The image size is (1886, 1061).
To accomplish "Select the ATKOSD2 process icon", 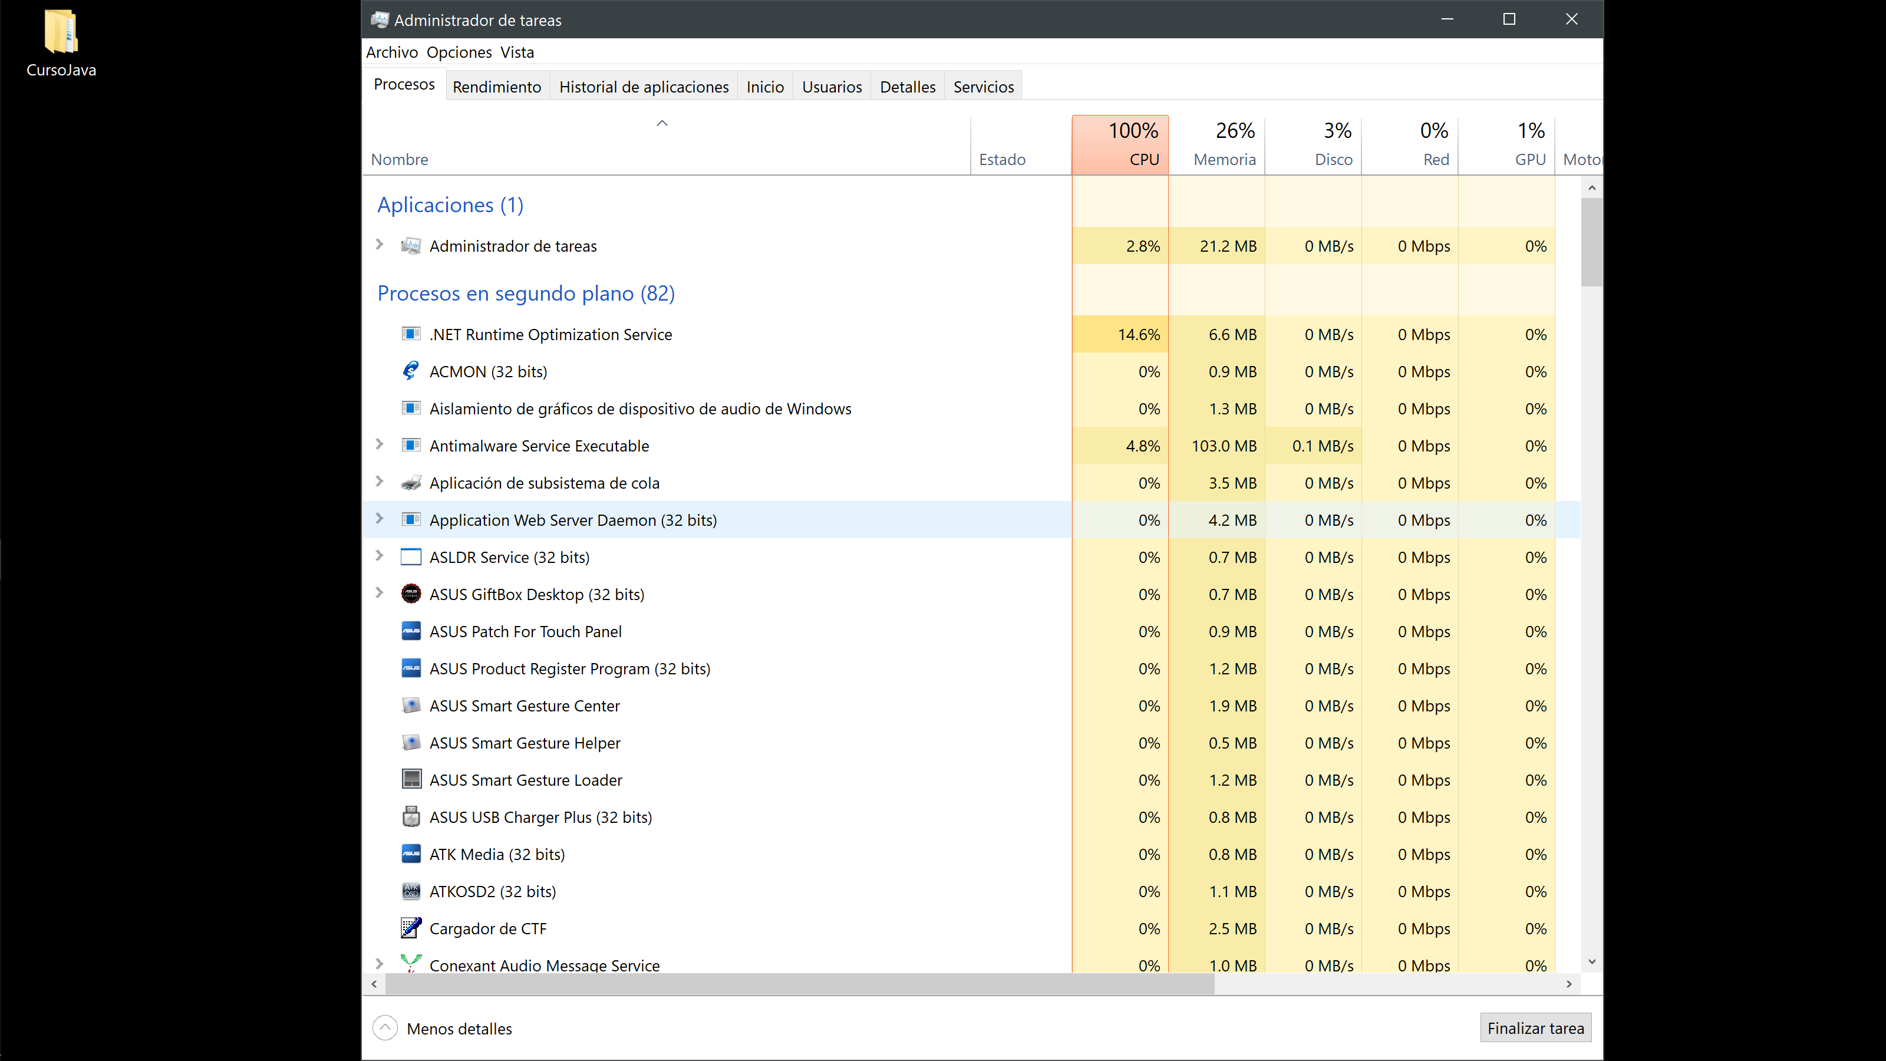I will click(411, 891).
